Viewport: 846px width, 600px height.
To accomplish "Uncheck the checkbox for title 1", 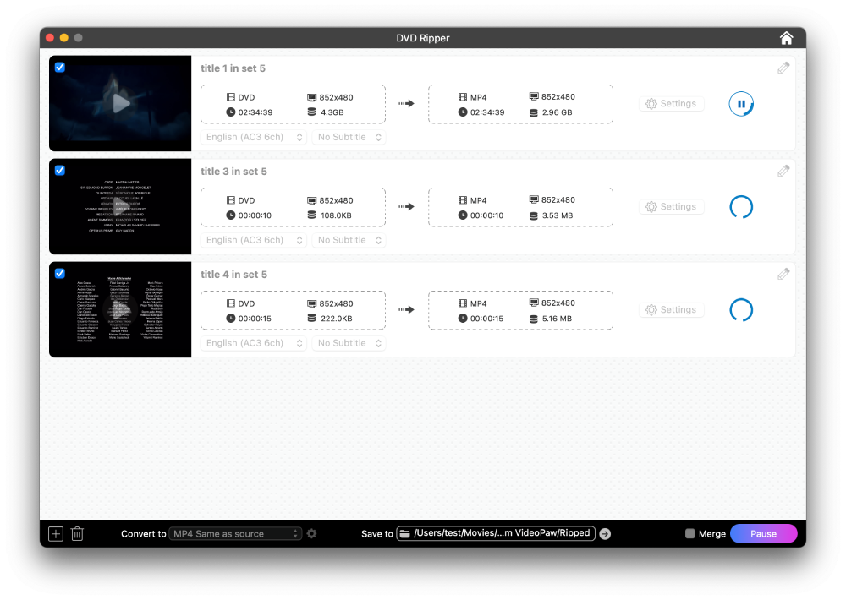I will click(60, 68).
